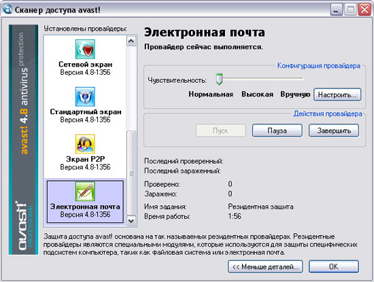Click provider list scroll down arrow
Viewport: 374px width, 282px height.
coord(131,221)
